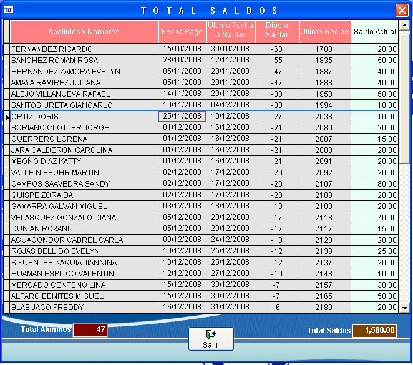Click the Ultimo Recibo column header
This screenshot has height=365, width=413.
pyautogui.click(x=324, y=31)
